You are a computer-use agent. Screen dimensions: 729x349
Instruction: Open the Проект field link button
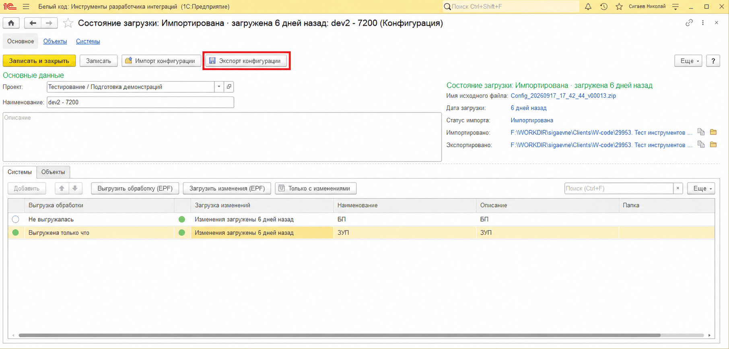coord(229,87)
